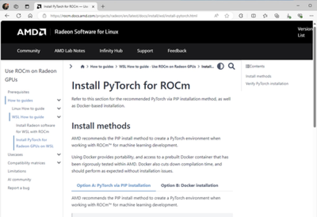Viewport: 317px width, 217px height.
Task: Open the Downloads icon in toolbar
Action: point(289,16)
